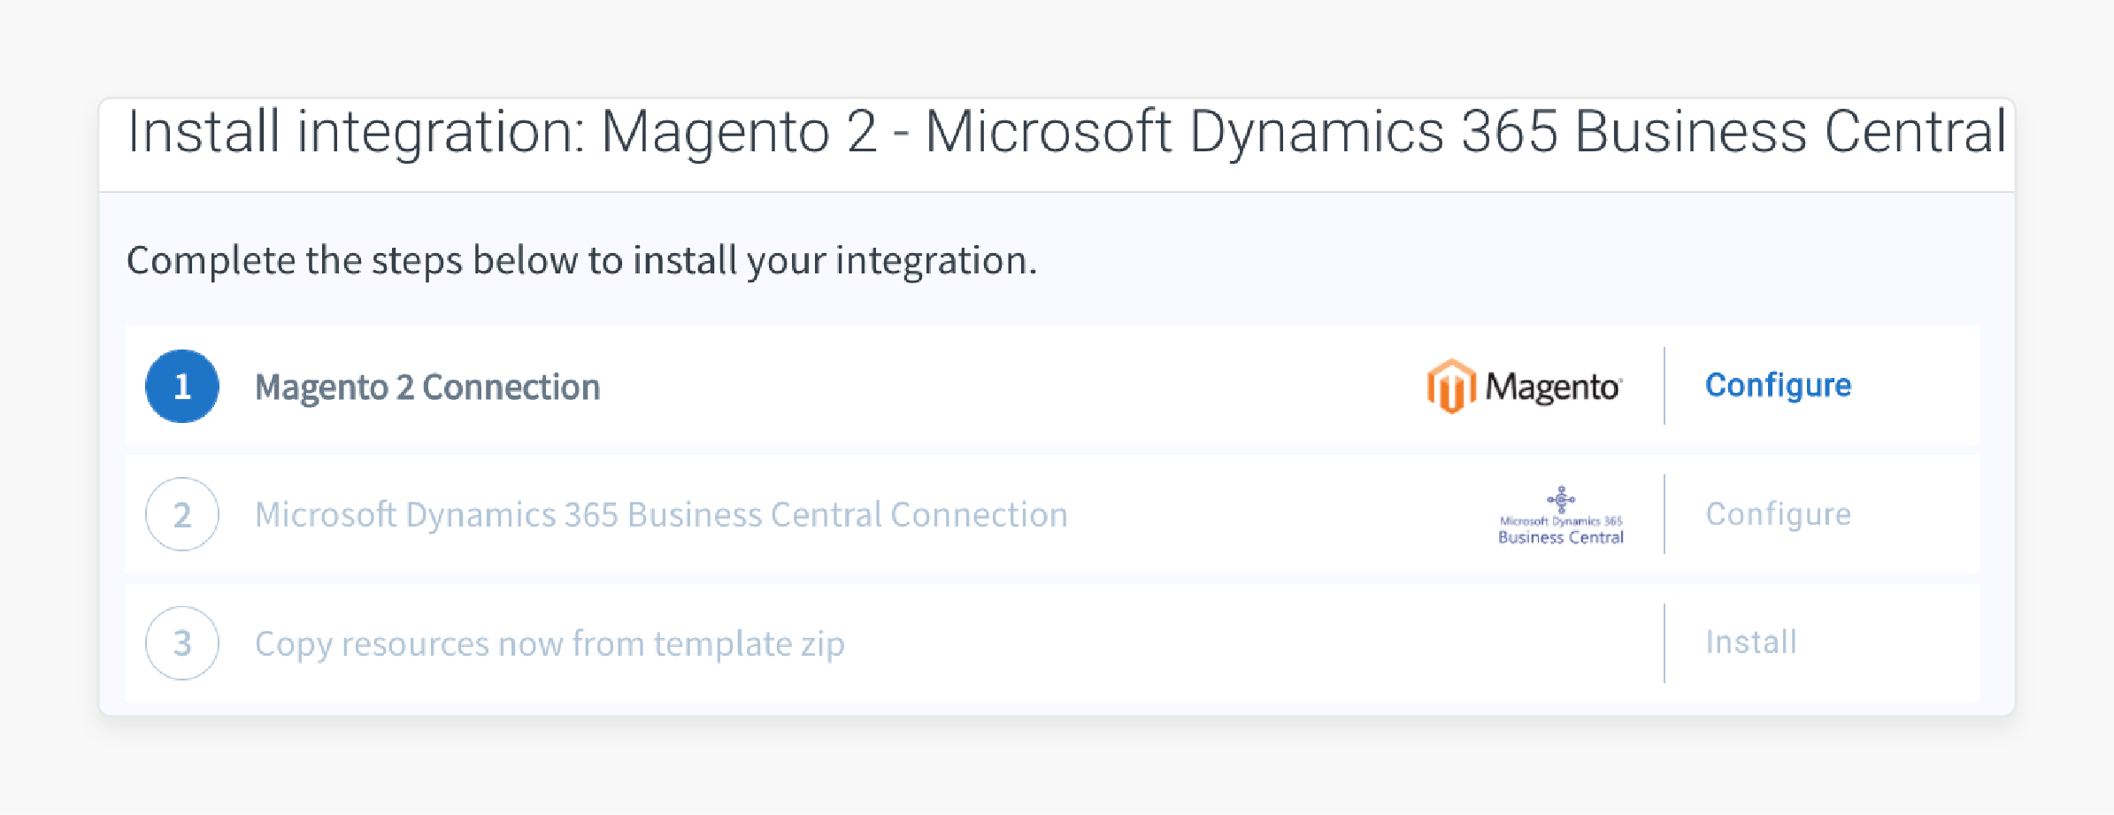Click 'Microsoft Dynamics 365 Business Central Connection' label

coord(661,514)
